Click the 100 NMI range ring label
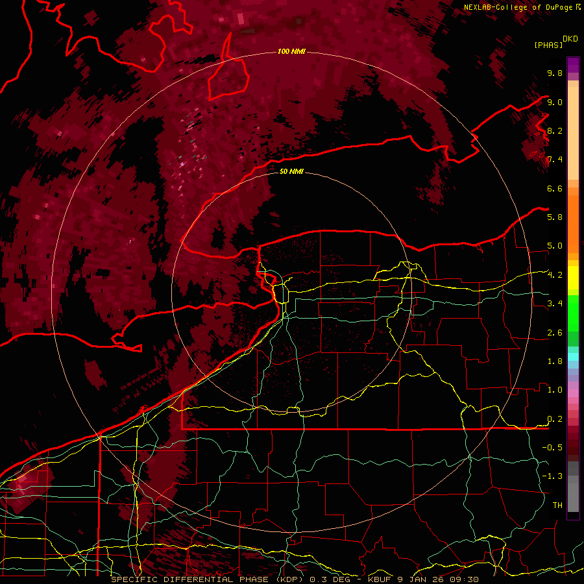The height and width of the screenshot is (584, 584). click(291, 51)
